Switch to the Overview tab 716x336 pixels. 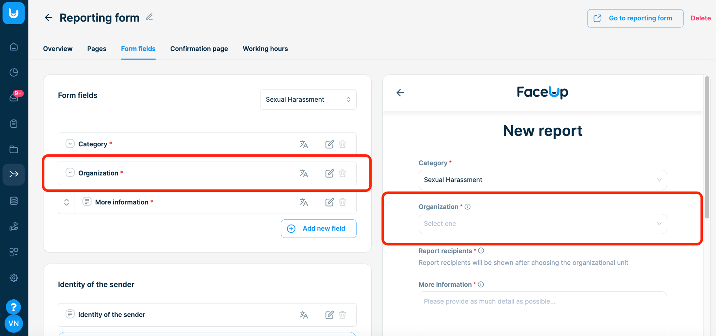pyautogui.click(x=58, y=49)
